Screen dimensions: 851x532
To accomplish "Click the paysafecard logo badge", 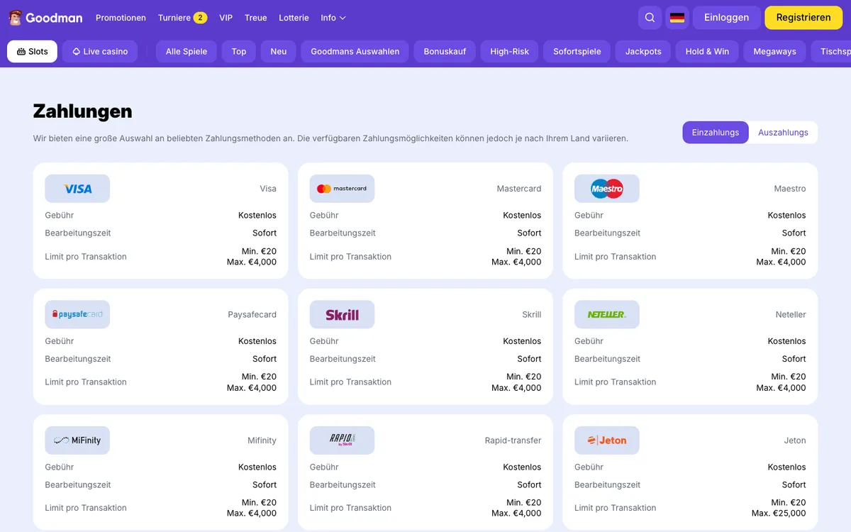I will 77,314.
